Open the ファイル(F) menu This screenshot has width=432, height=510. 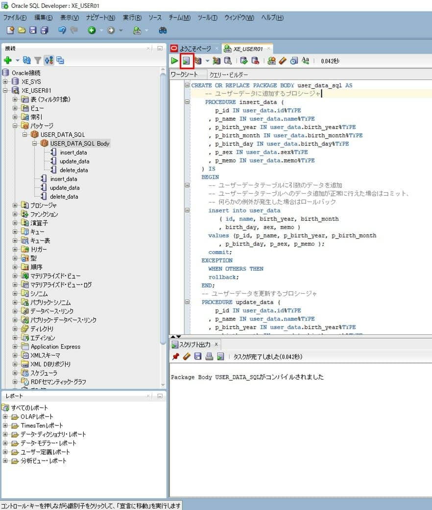tap(15, 18)
